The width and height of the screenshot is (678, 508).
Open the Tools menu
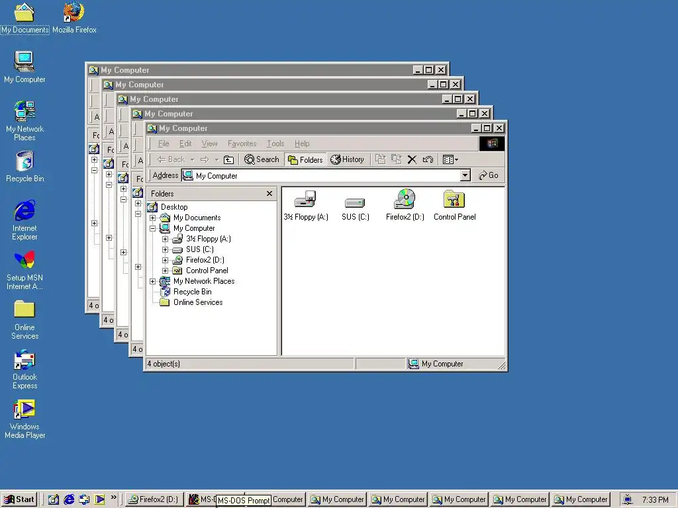(x=275, y=144)
